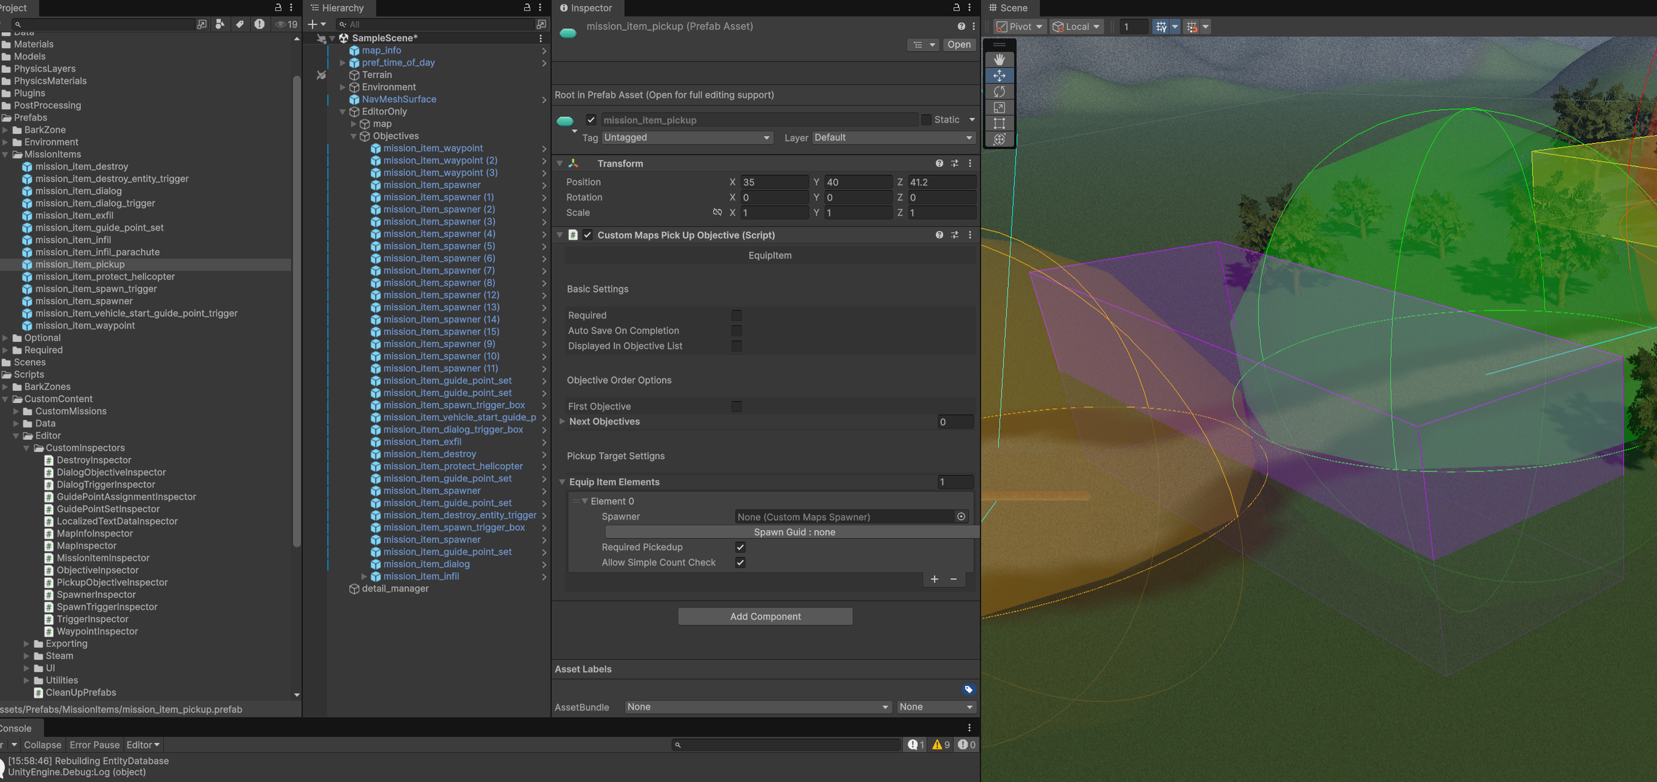Image resolution: width=1657 pixels, height=782 pixels.
Task: Click Open to edit the prefab
Action: click(x=958, y=44)
